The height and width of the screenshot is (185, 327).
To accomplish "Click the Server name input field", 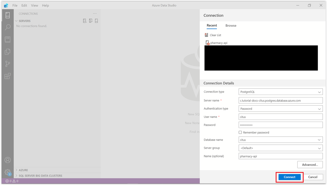I will [281, 101].
